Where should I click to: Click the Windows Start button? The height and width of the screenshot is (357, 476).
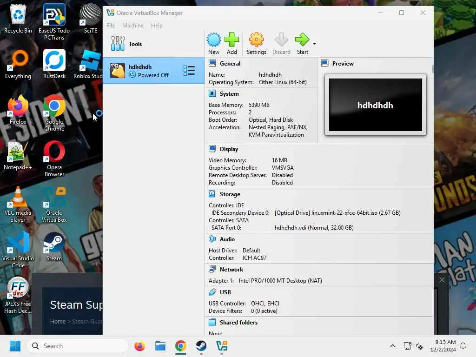click(x=15, y=346)
